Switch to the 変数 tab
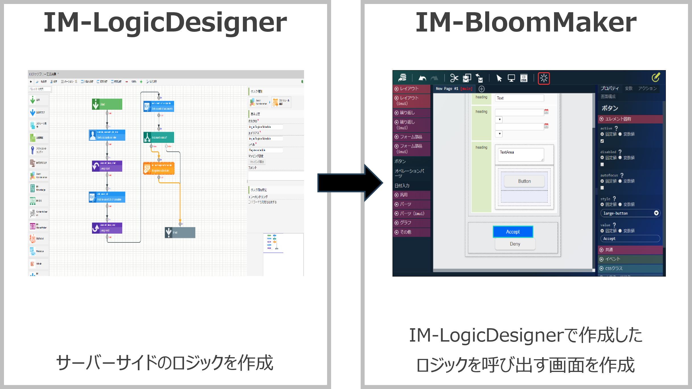Screen dimensions: 692x389 (629, 89)
